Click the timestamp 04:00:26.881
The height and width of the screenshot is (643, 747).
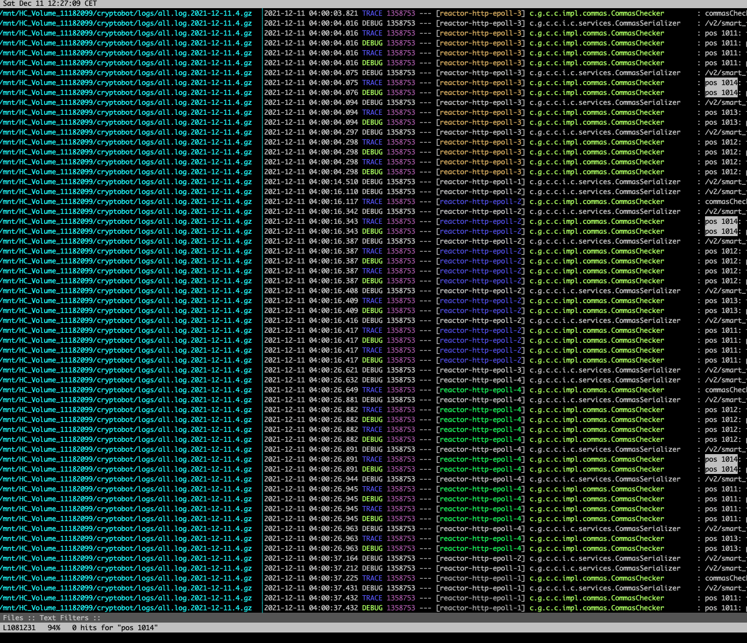[334, 400]
